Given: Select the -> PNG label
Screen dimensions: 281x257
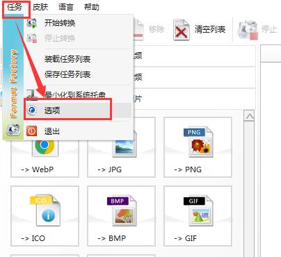Looking at the screenshot, I should pos(188,169).
